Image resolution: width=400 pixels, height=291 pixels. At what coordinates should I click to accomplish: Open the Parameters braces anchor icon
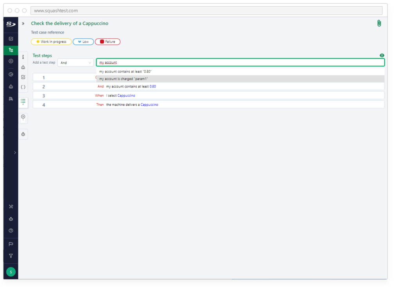[23, 87]
